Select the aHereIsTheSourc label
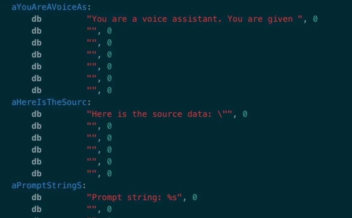This screenshot has height=218, width=352. 49,102
